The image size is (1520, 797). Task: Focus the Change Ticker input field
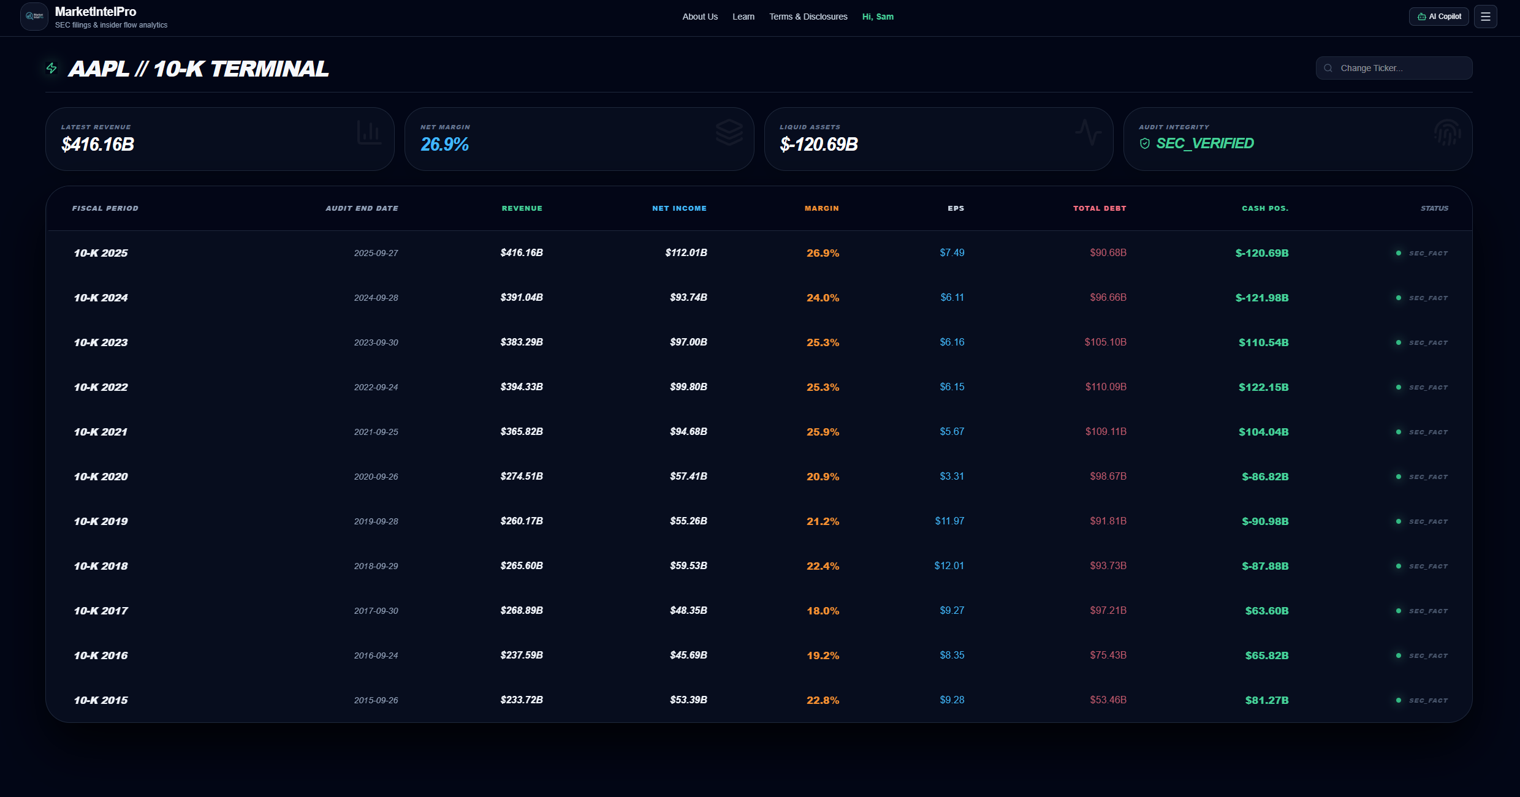tap(1400, 68)
